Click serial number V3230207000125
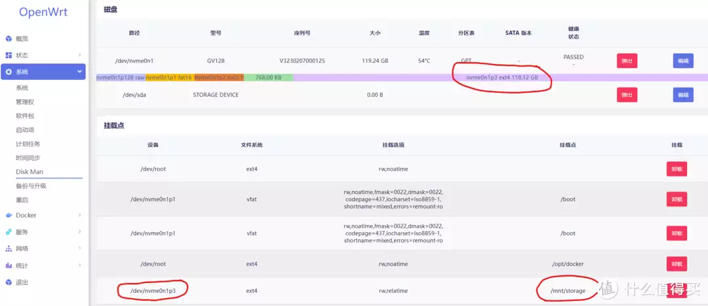The height and width of the screenshot is (306, 708). pos(302,60)
